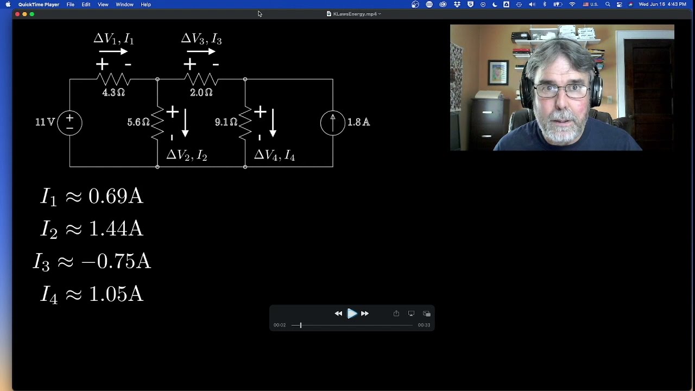The height and width of the screenshot is (391, 695).
Task: Open the File menu
Action: [x=71, y=4]
